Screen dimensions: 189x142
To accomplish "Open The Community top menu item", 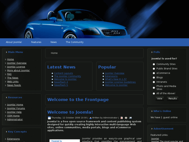I will [x=75, y=42].
